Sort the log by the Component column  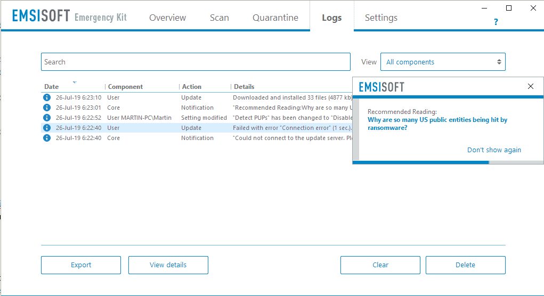tap(125, 87)
